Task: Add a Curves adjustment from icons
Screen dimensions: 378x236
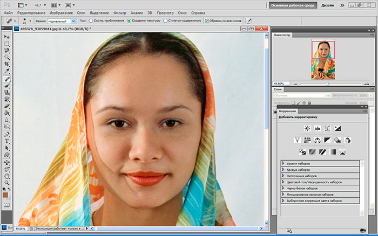Action: coord(327,128)
